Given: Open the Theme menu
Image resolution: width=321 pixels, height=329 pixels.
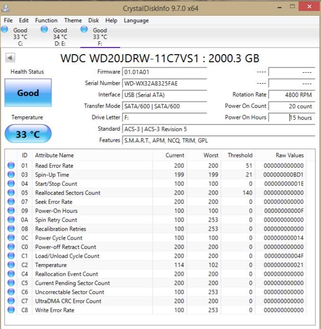Looking at the screenshot, I should 73,20.
